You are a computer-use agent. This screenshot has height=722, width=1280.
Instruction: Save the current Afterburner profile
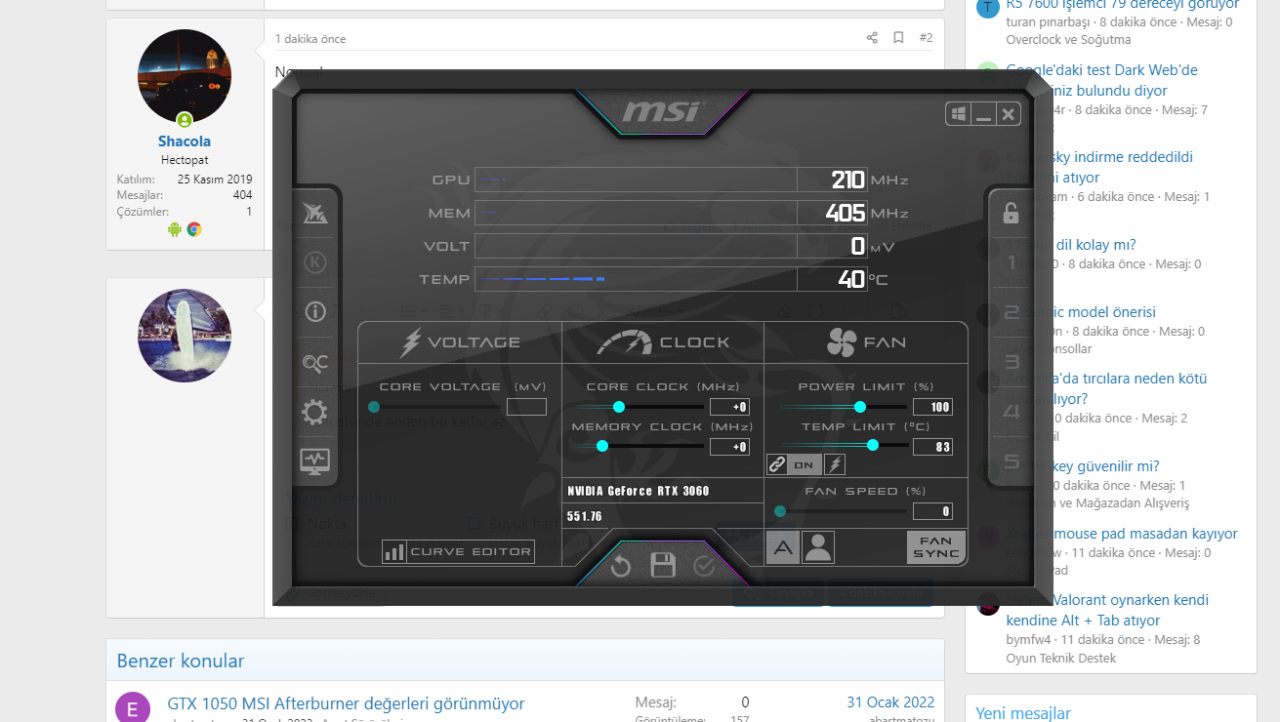[663, 566]
